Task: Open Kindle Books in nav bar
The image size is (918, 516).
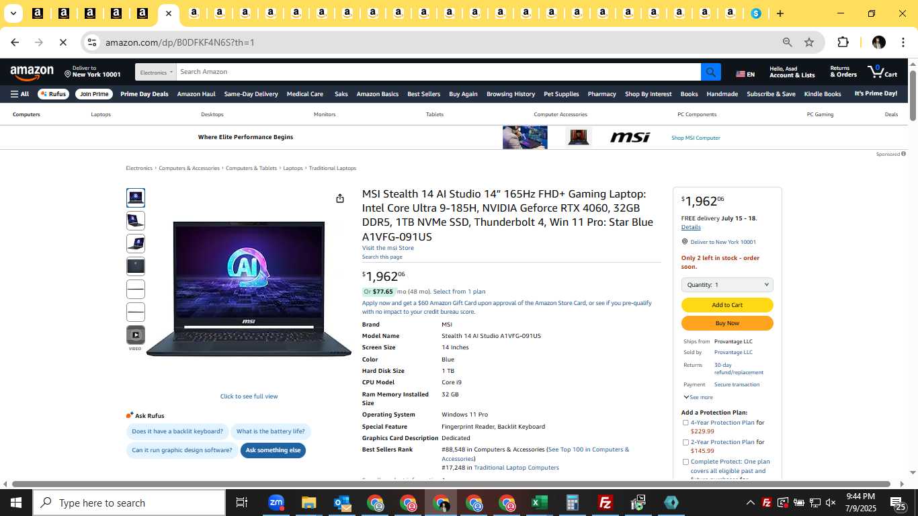Action: pos(823,94)
